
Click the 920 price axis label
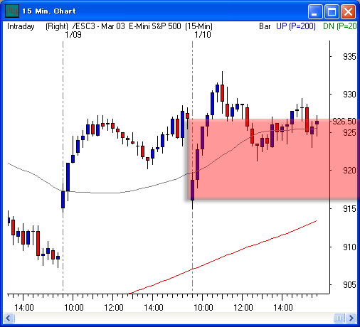(x=349, y=171)
